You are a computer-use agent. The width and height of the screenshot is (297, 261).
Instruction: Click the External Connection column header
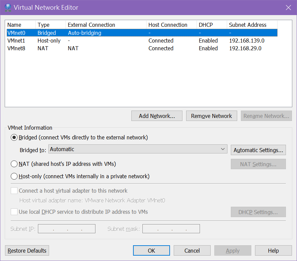tap(106, 25)
